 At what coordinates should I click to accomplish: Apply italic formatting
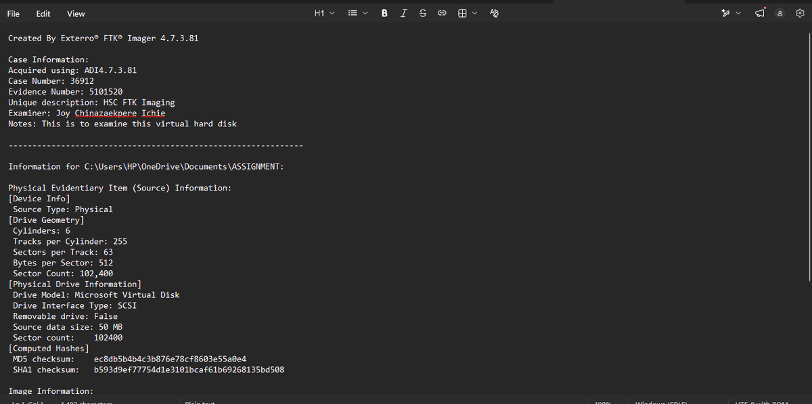tap(404, 14)
